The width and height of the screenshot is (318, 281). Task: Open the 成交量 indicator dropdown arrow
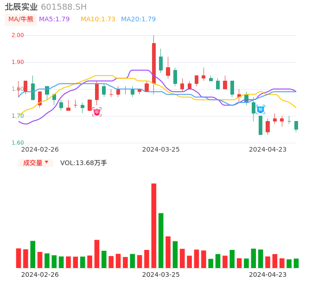pyautogui.click(x=46, y=162)
